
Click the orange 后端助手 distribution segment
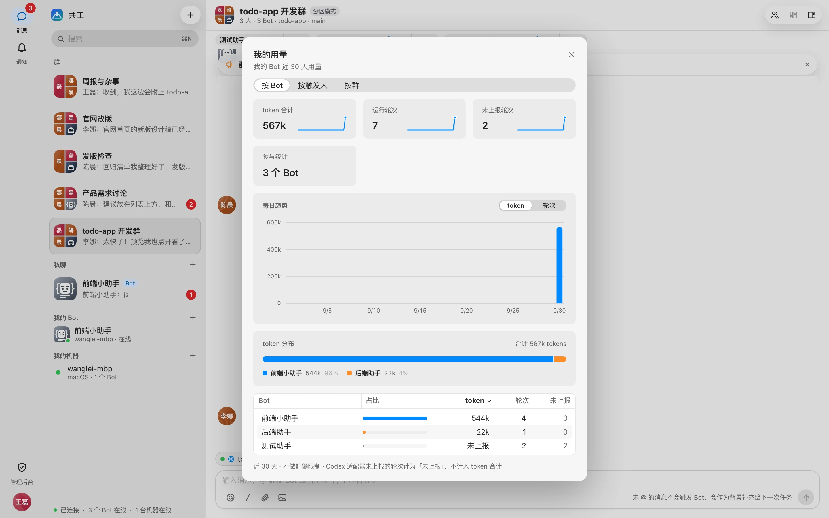tap(560, 359)
